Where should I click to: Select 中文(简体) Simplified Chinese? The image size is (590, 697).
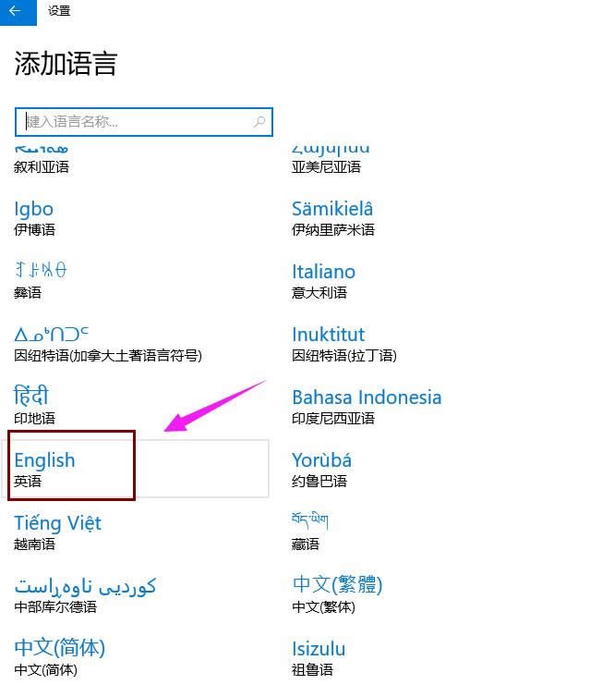click(59, 656)
